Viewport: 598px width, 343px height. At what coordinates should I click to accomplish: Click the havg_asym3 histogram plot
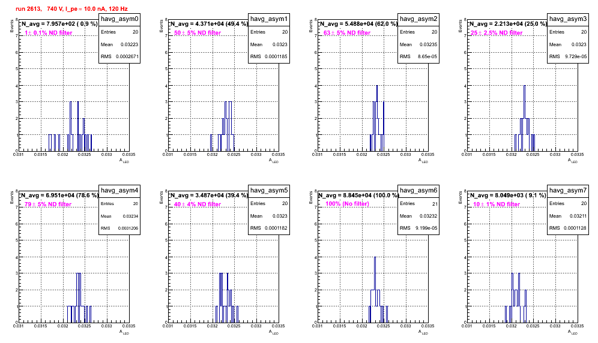[x=522, y=85]
